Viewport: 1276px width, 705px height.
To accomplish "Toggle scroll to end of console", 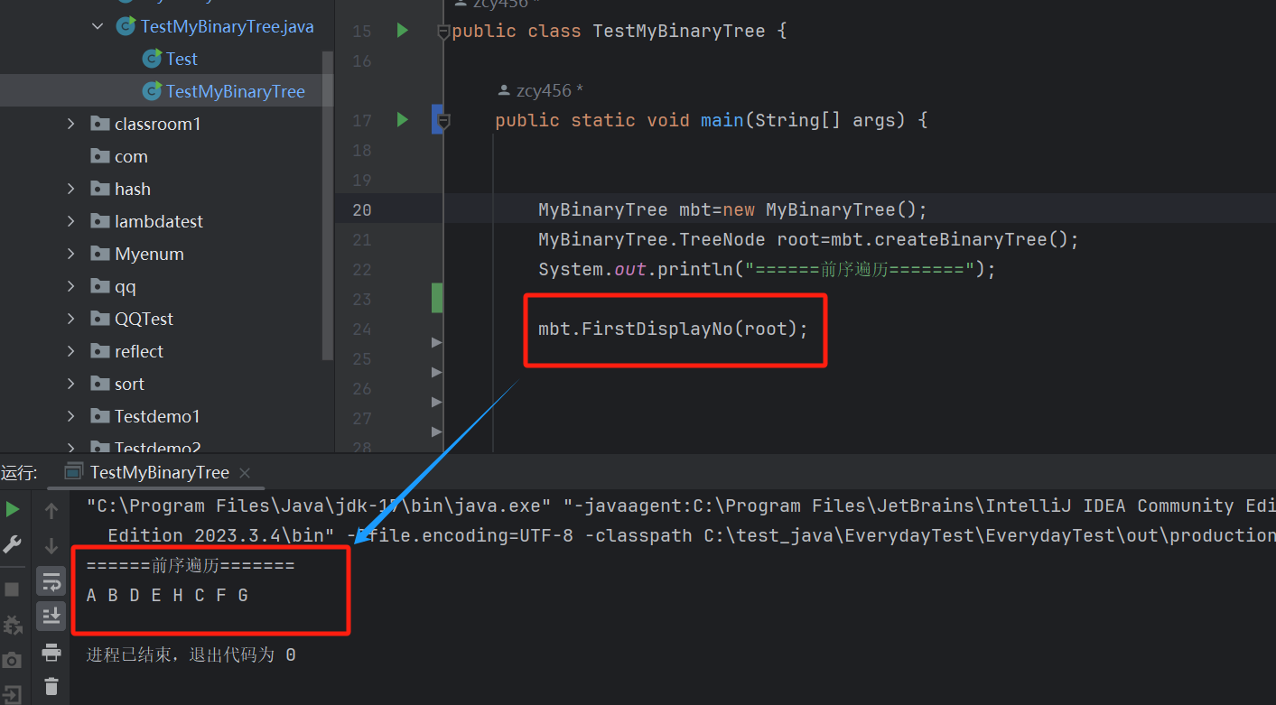I will 51,616.
